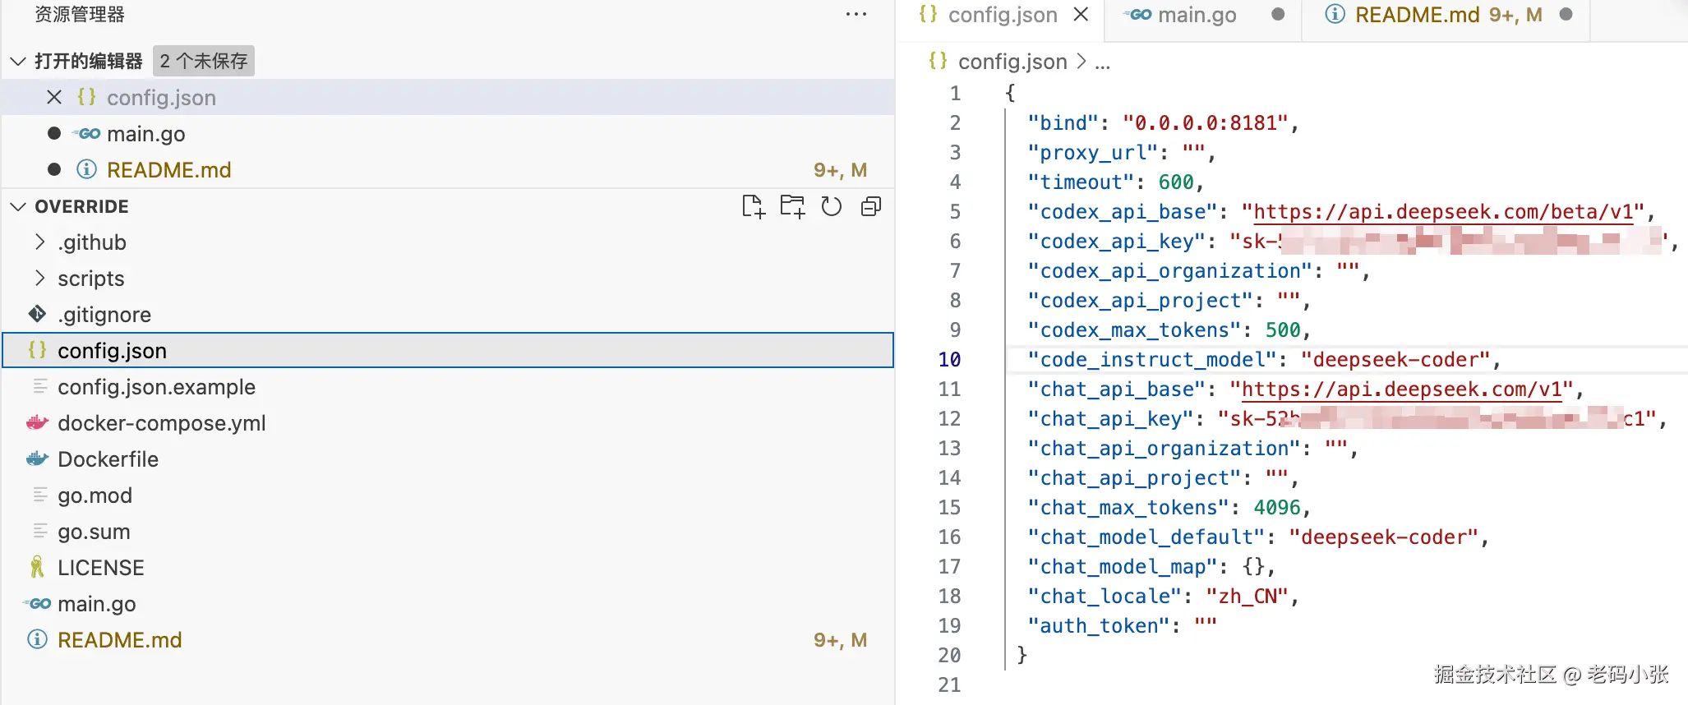The height and width of the screenshot is (705, 1688).
Task: Open the explorer more actions ellipsis menu
Action: [x=856, y=14]
